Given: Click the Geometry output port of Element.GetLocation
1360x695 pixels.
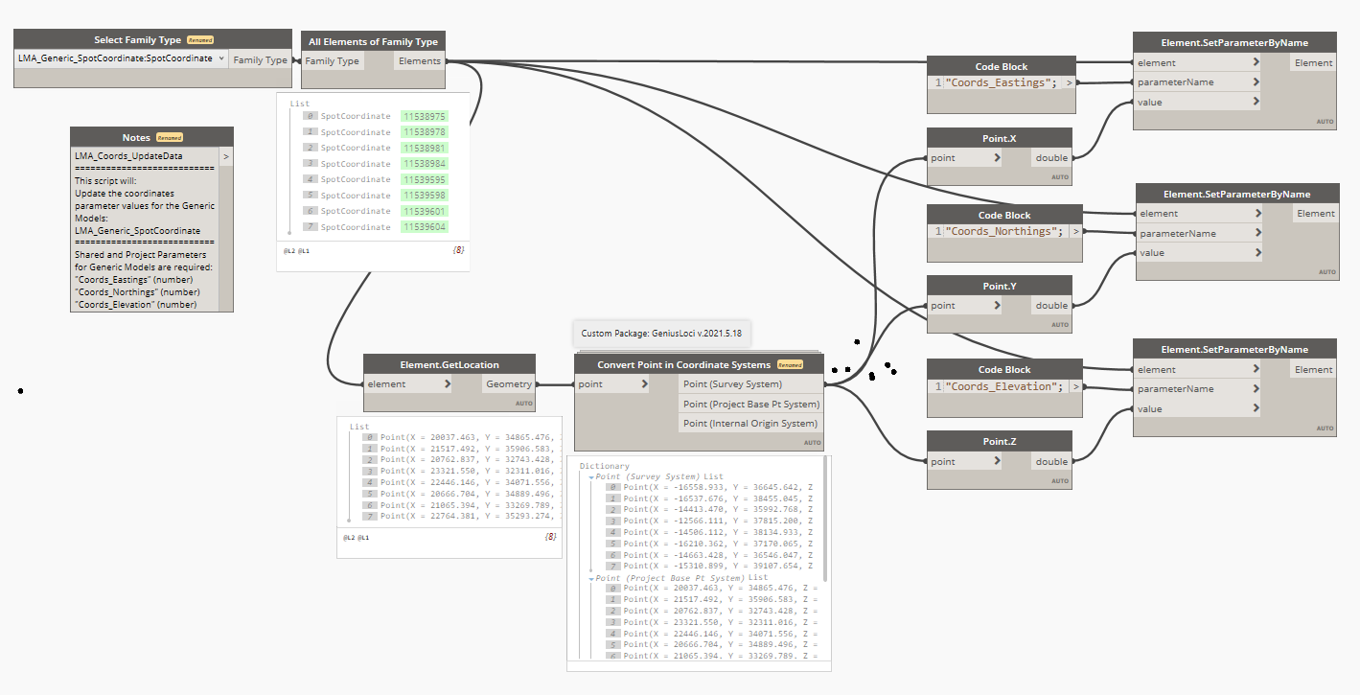Looking at the screenshot, I should coord(508,384).
